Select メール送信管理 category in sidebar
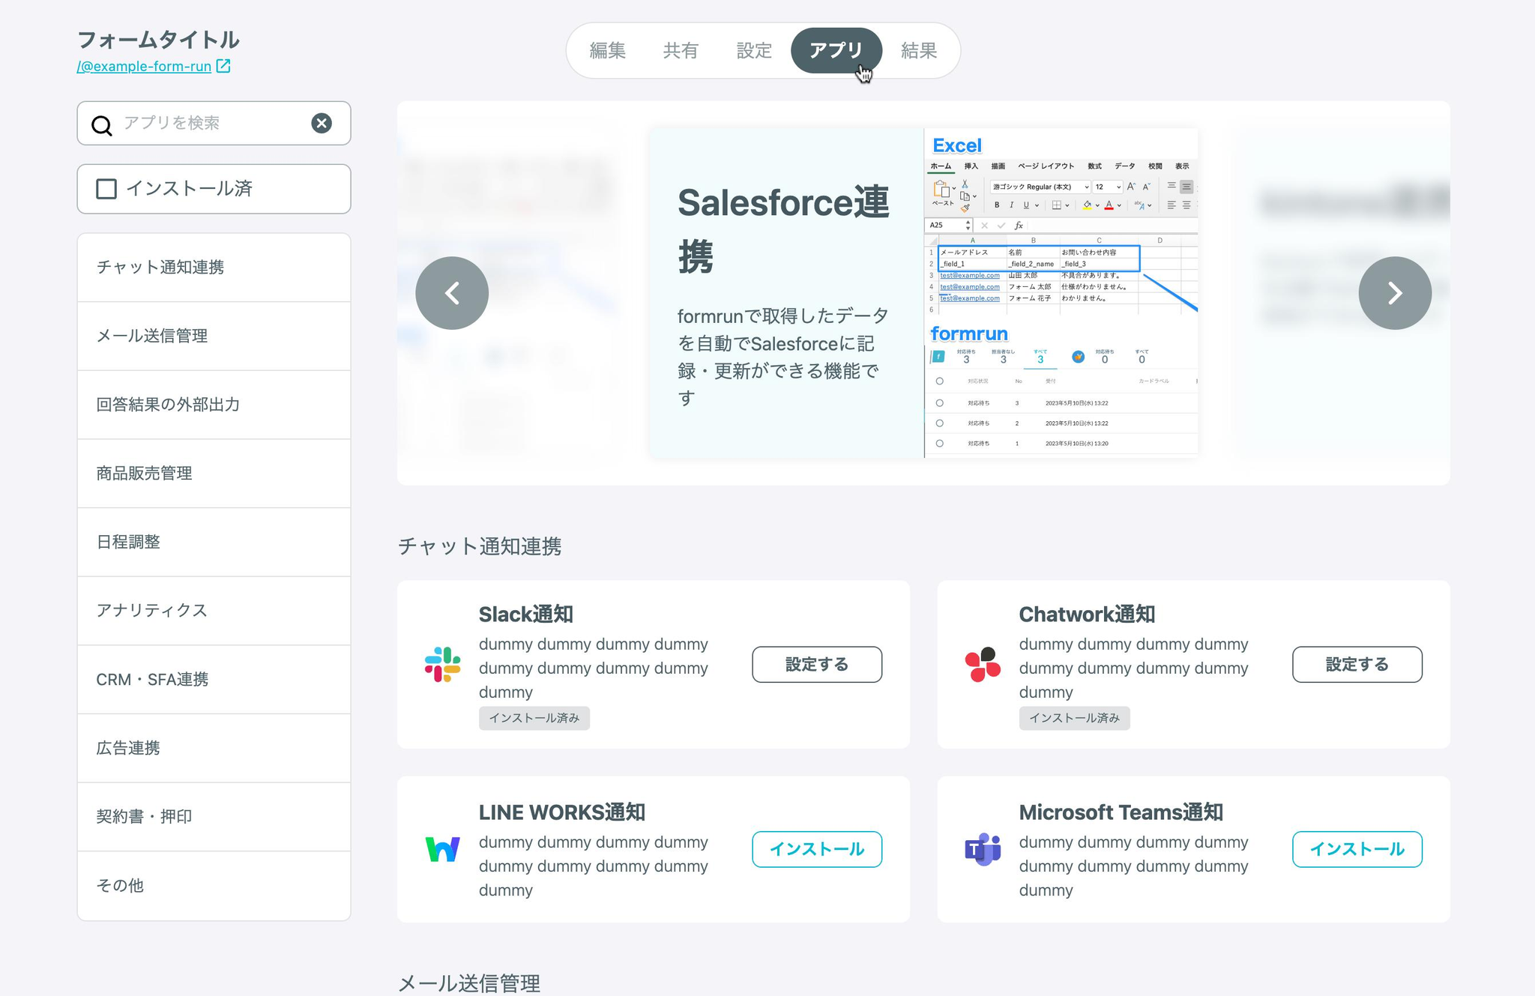The image size is (1535, 996). [214, 336]
